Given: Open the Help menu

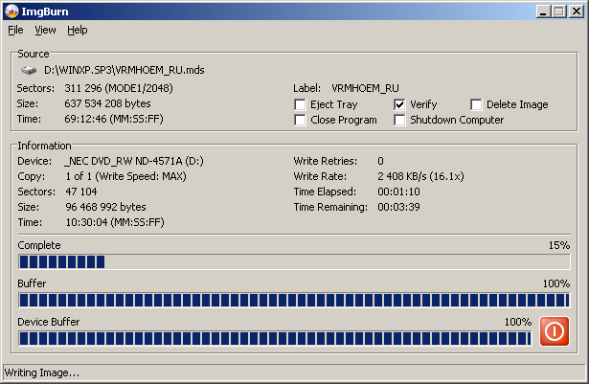Looking at the screenshot, I should [x=78, y=30].
